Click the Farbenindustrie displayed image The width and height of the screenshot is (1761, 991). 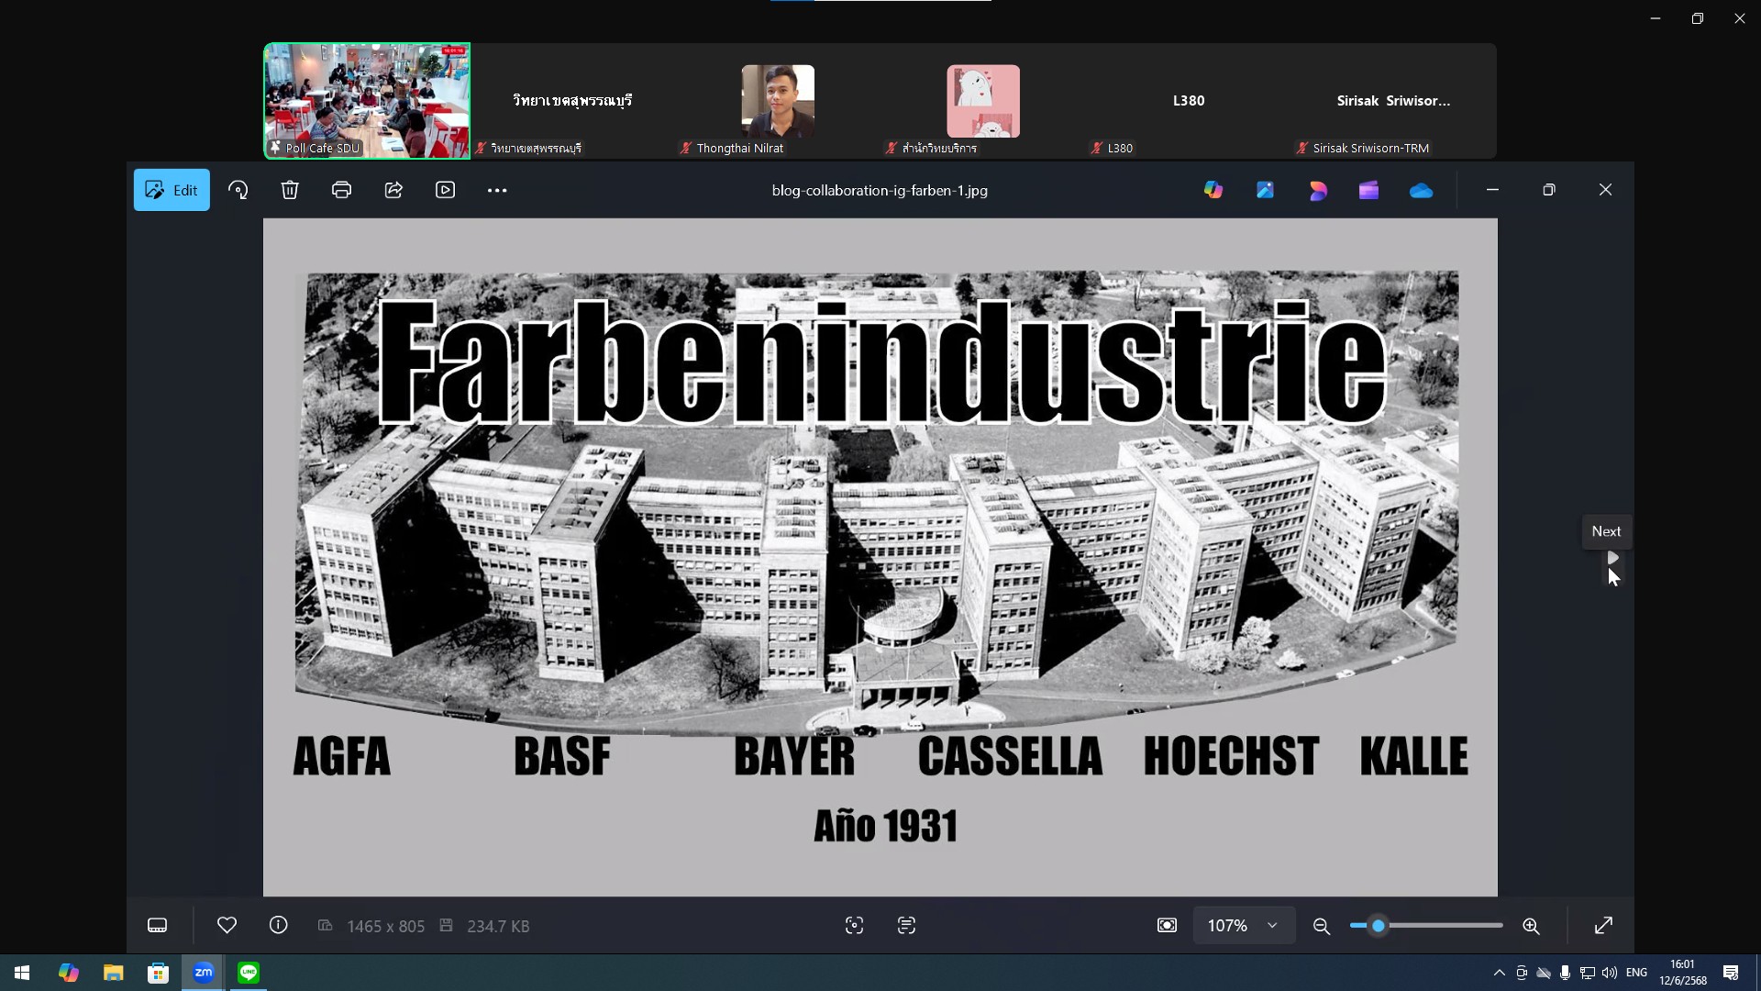point(880,557)
